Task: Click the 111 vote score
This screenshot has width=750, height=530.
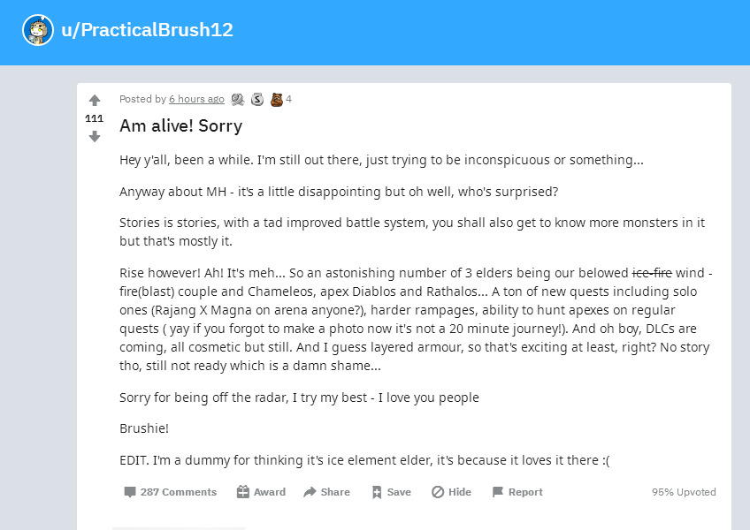Action: point(95,118)
